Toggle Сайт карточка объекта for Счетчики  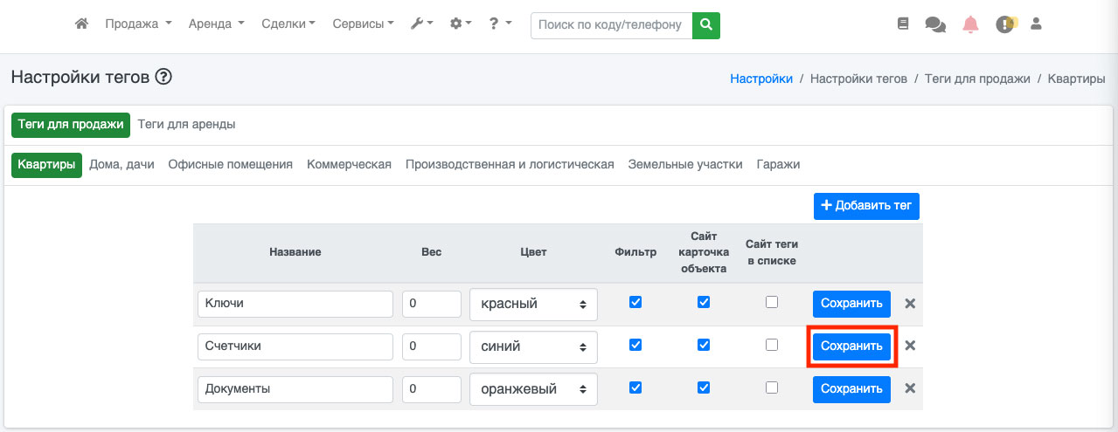pyautogui.click(x=704, y=345)
